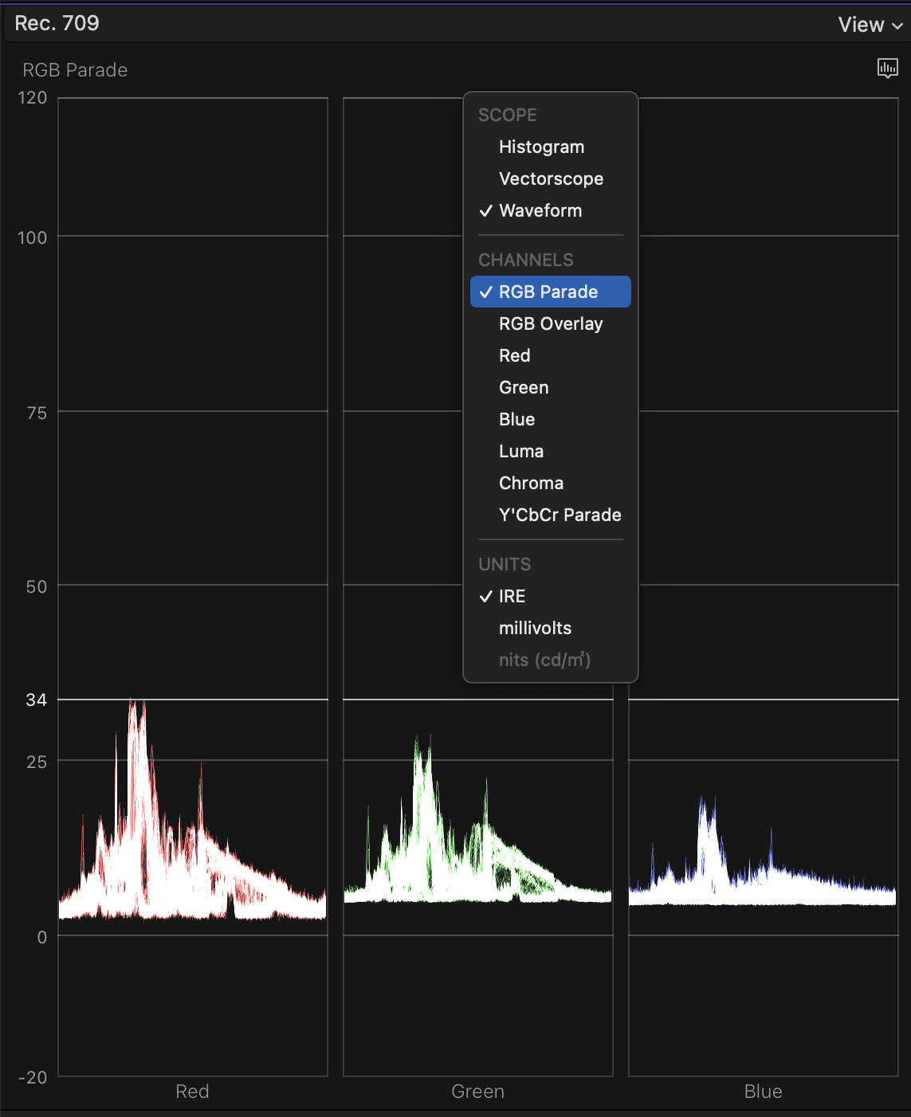Switch channels to RGB Overlay
This screenshot has width=911, height=1117.
(x=551, y=323)
